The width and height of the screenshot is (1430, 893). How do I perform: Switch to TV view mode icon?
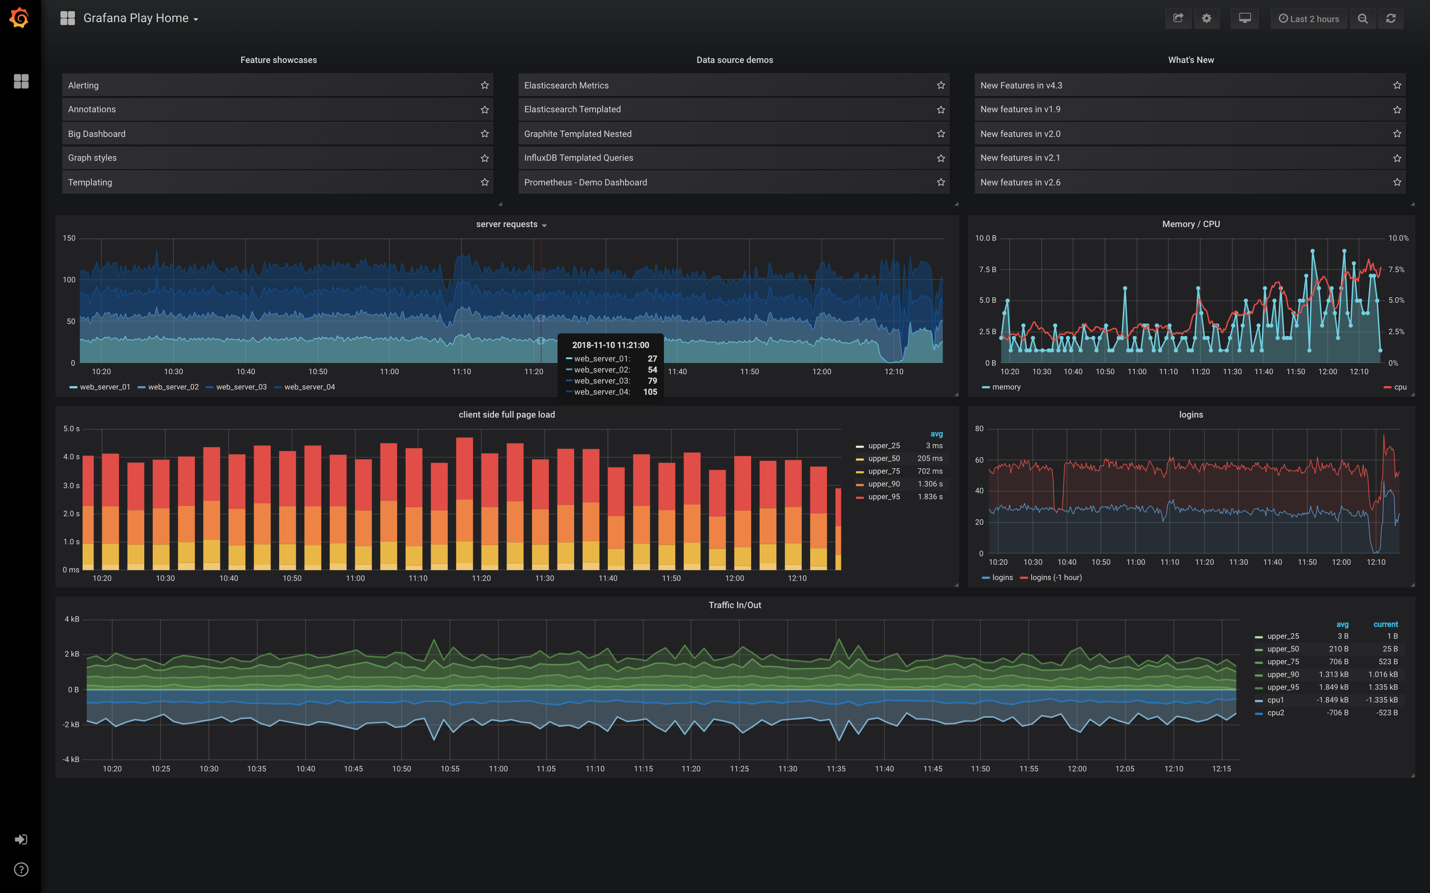point(1244,18)
